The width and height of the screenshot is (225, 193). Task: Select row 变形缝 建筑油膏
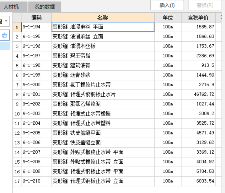117,65
